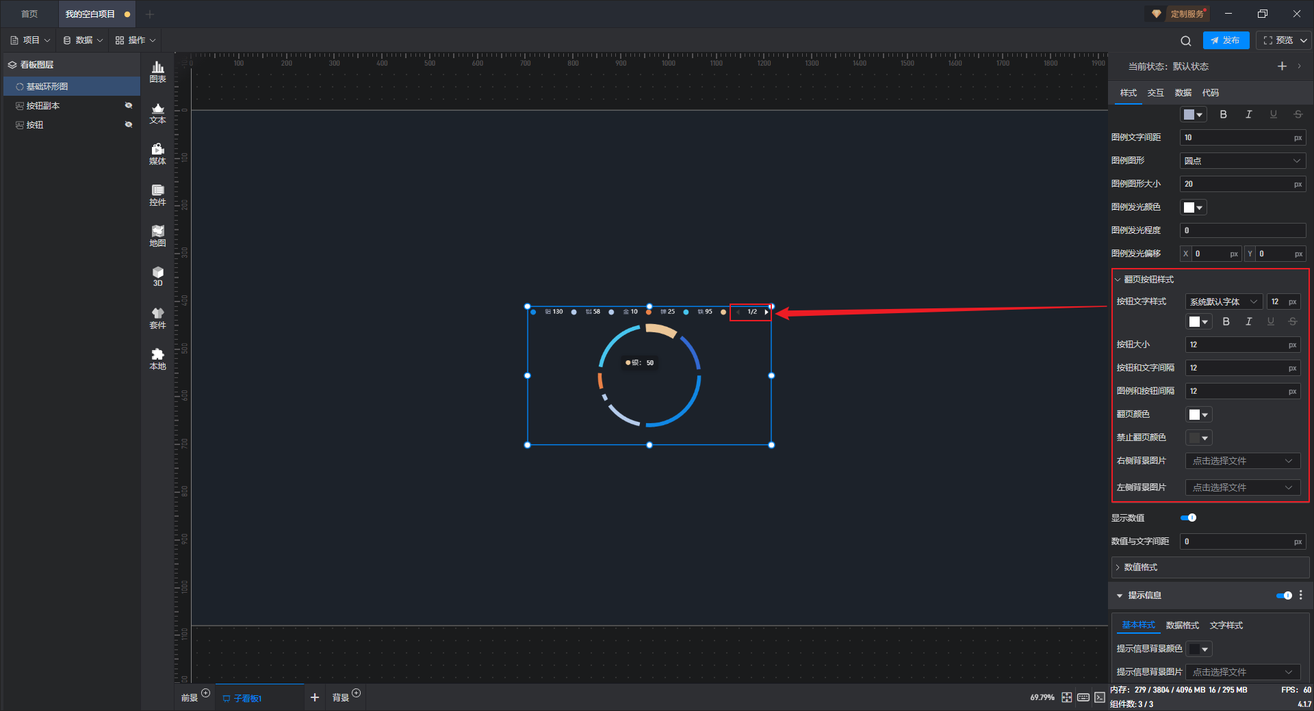Open the 控件 component category
The height and width of the screenshot is (711, 1314).
(x=157, y=195)
